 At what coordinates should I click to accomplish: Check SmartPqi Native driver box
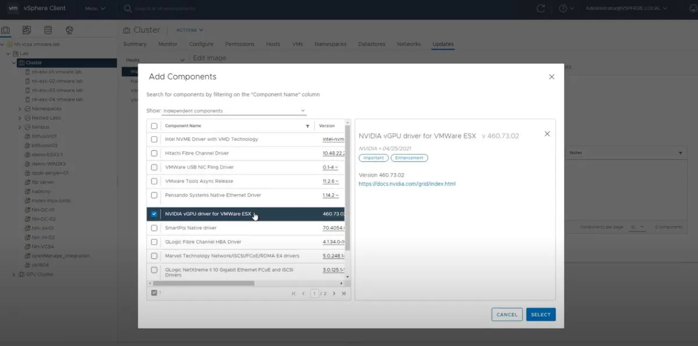point(154,228)
